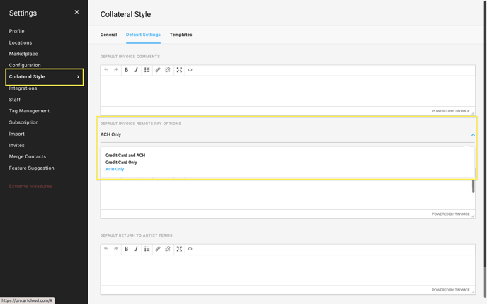Toggle bold in invoice comments editor
The width and height of the screenshot is (487, 304).
point(127,70)
